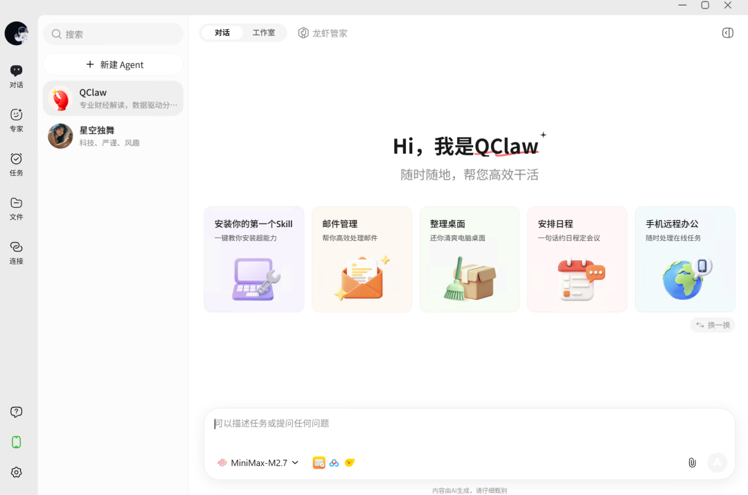Click the 新建 Agent button
The image size is (748, 495).
point(114,64)
